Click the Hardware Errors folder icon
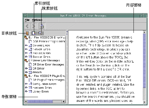This screenshot has height=108, width=149. 30,88
